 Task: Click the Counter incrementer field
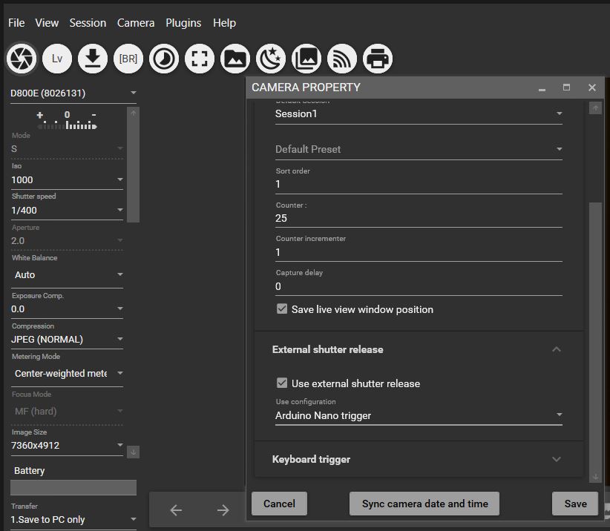(x=419, y=253)
